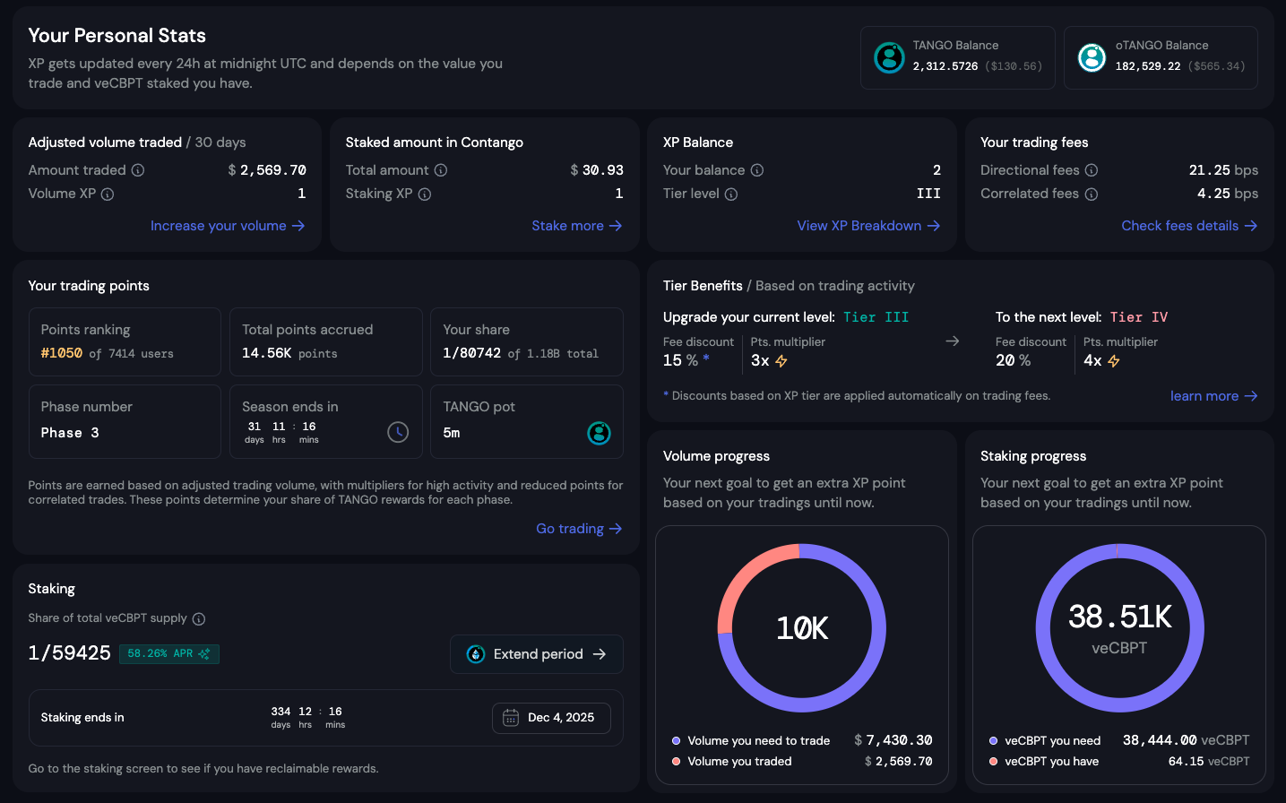The width and height of the screenshot is (1286, 803).
Task: Follow the Go trading link
Action: pyautogui.click(x=579, y=529)
